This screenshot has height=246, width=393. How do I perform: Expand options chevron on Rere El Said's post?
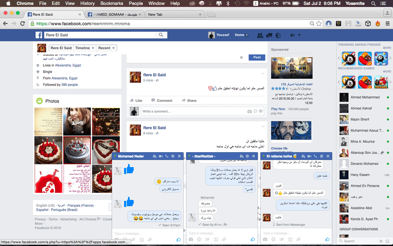pos(263,73)
